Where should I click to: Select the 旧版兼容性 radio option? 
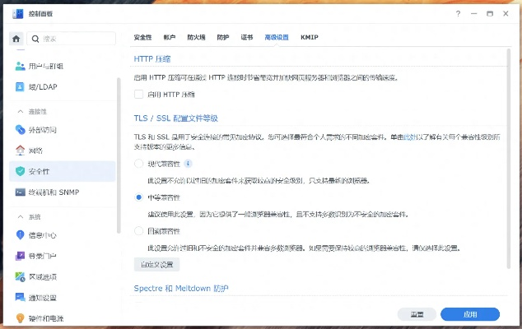pyautogui.click(x=139, y=231)
